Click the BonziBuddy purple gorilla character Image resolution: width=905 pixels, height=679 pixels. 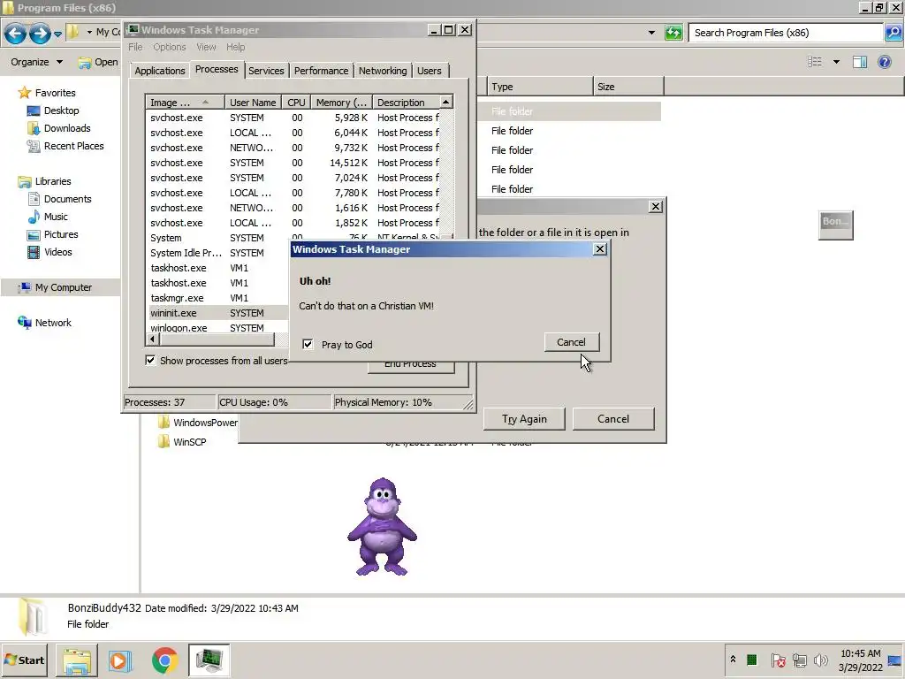pos(382,527)
